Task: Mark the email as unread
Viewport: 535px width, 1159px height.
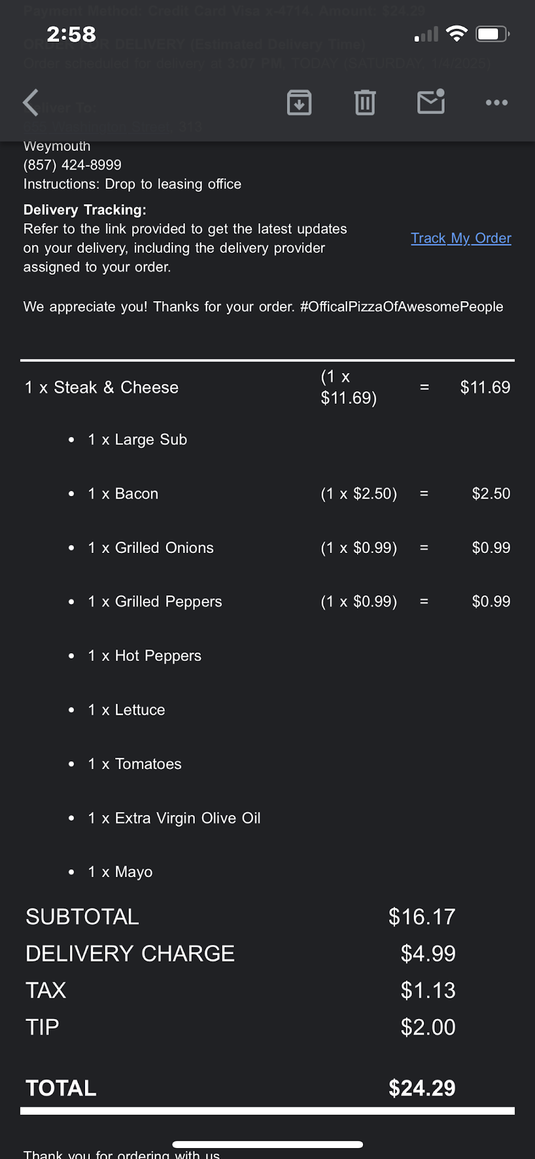Action: point(431,102)
